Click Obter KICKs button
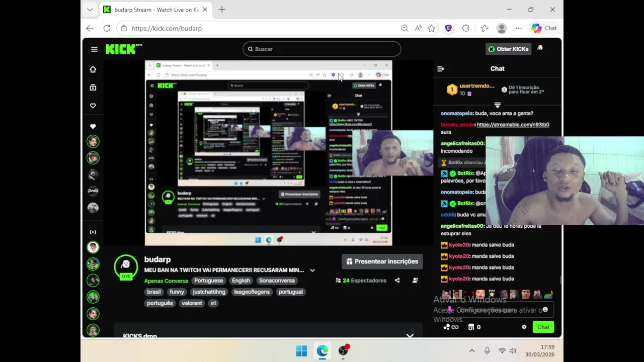 point(508,49)
